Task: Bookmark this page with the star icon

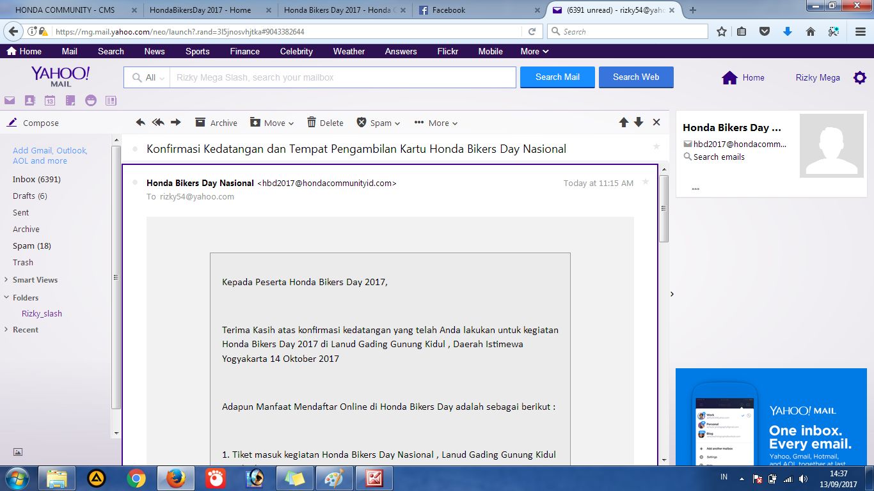Action: click(722, 31)
